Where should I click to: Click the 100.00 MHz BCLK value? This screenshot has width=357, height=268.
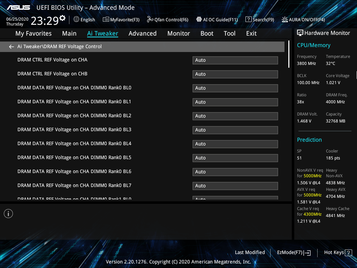pos(308,83)
